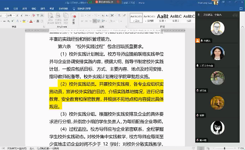Viewport: 245px width, 150px height.
Task: Toggle superscript formatting
Action: point(12,21)
